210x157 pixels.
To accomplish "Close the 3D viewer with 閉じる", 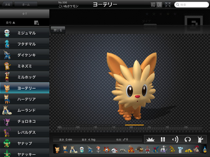I will click(58, 30).
